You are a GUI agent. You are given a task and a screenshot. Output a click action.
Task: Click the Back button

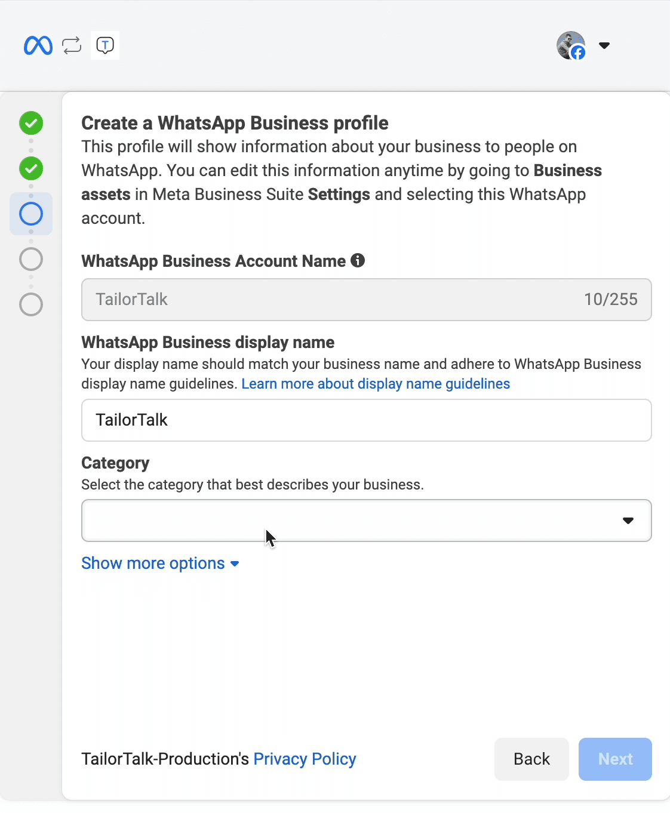pyautogui.click(x=531, y=759)
